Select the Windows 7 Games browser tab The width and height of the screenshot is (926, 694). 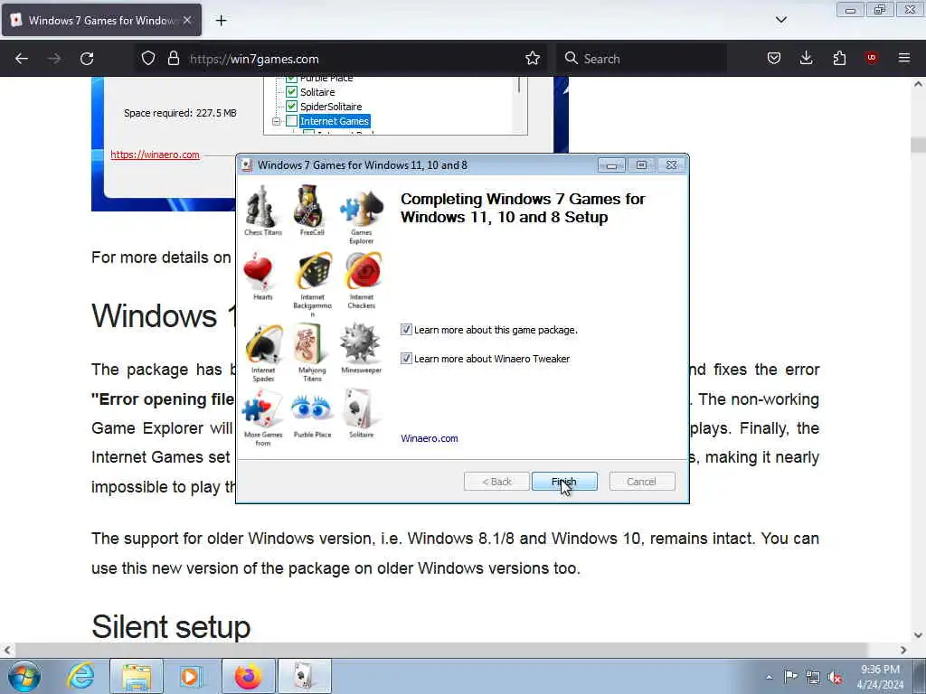click(x=101, y=20)
